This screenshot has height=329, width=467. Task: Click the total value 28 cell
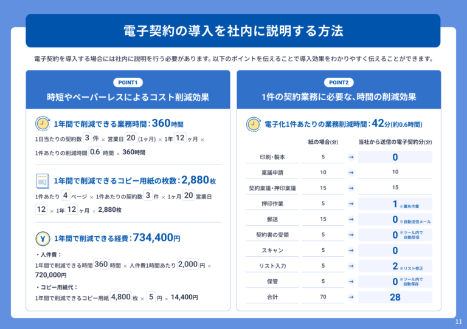395,297
